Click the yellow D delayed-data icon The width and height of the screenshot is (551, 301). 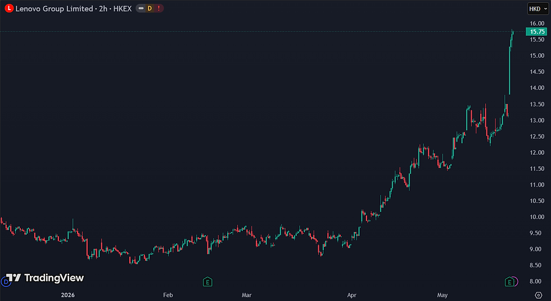150,8
